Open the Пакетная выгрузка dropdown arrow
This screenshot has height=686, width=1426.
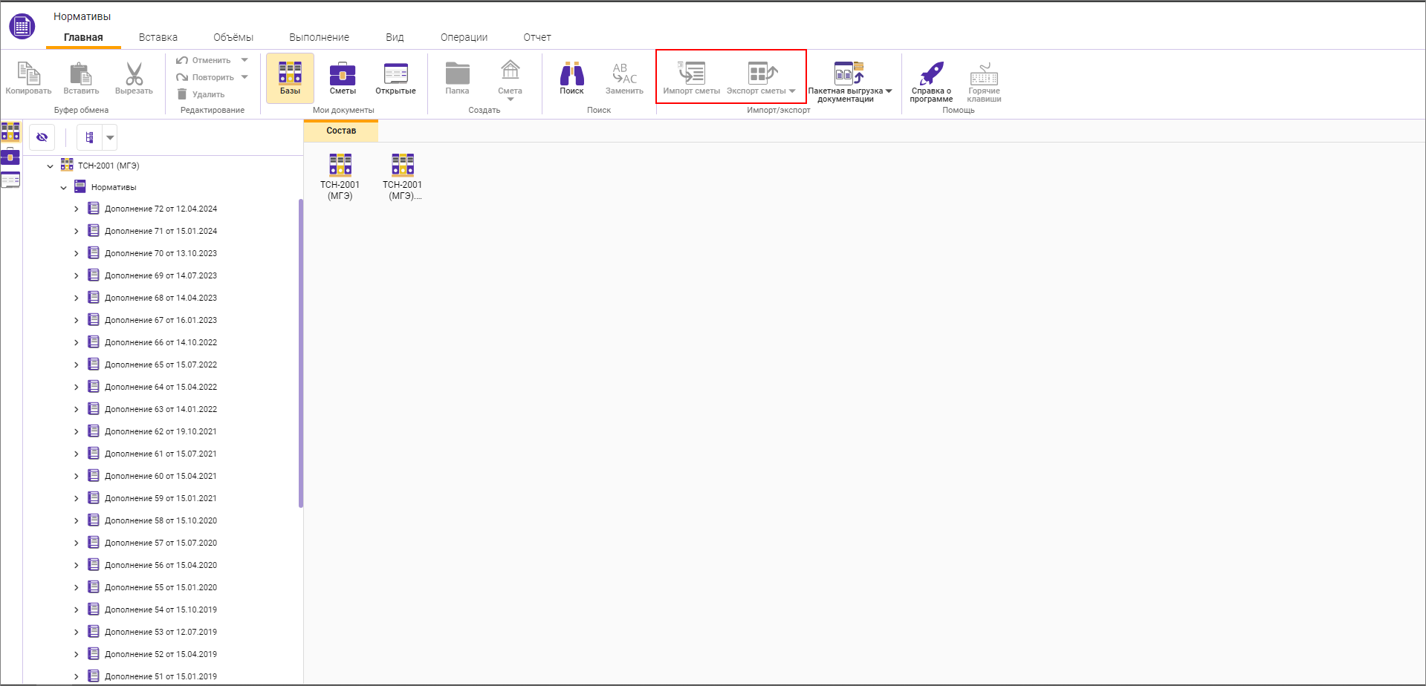(889, 91)
